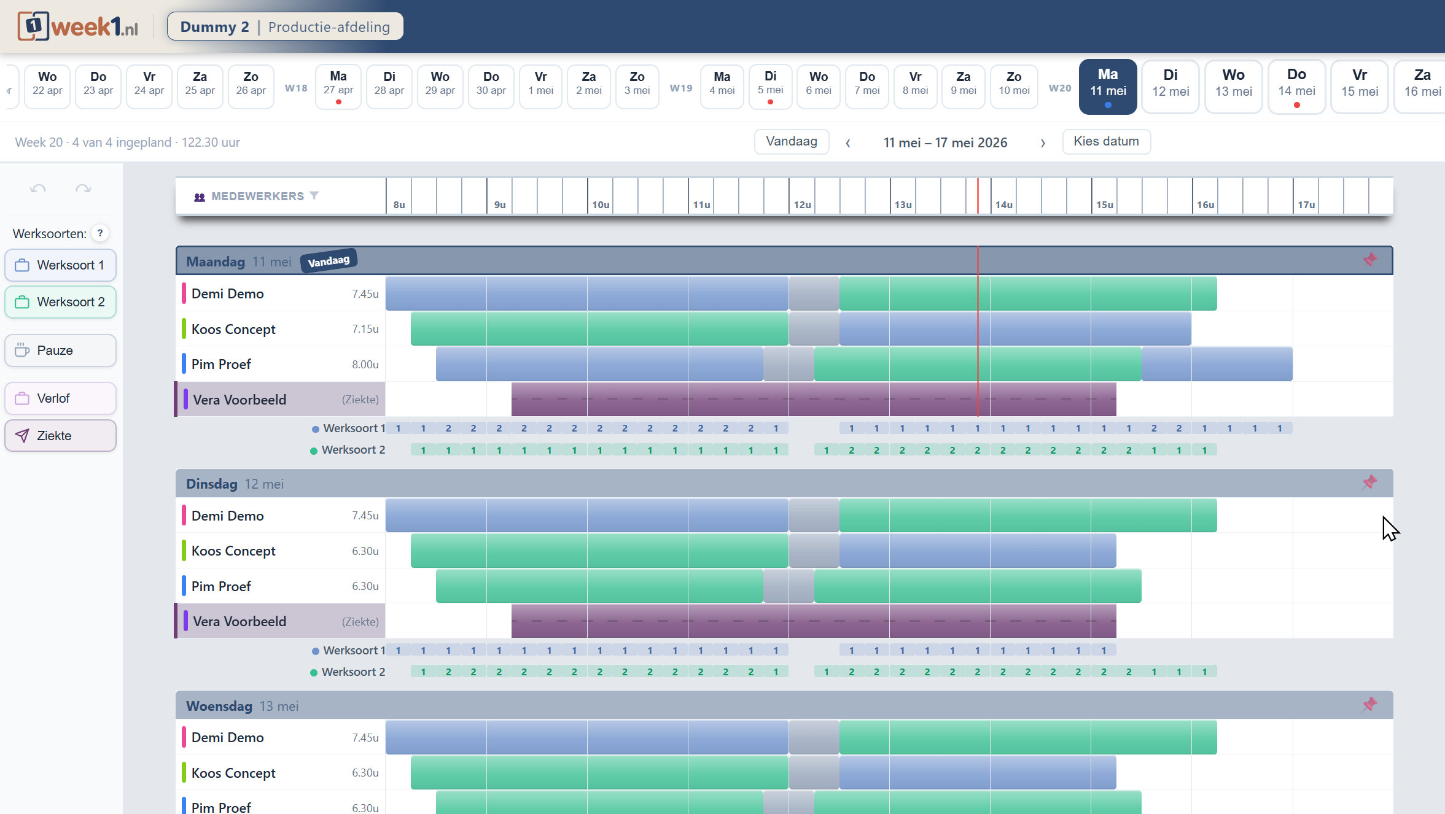The height and width of the screenshot is (814, 1445).
Task: Click the W19 week label
Action: 681,88
